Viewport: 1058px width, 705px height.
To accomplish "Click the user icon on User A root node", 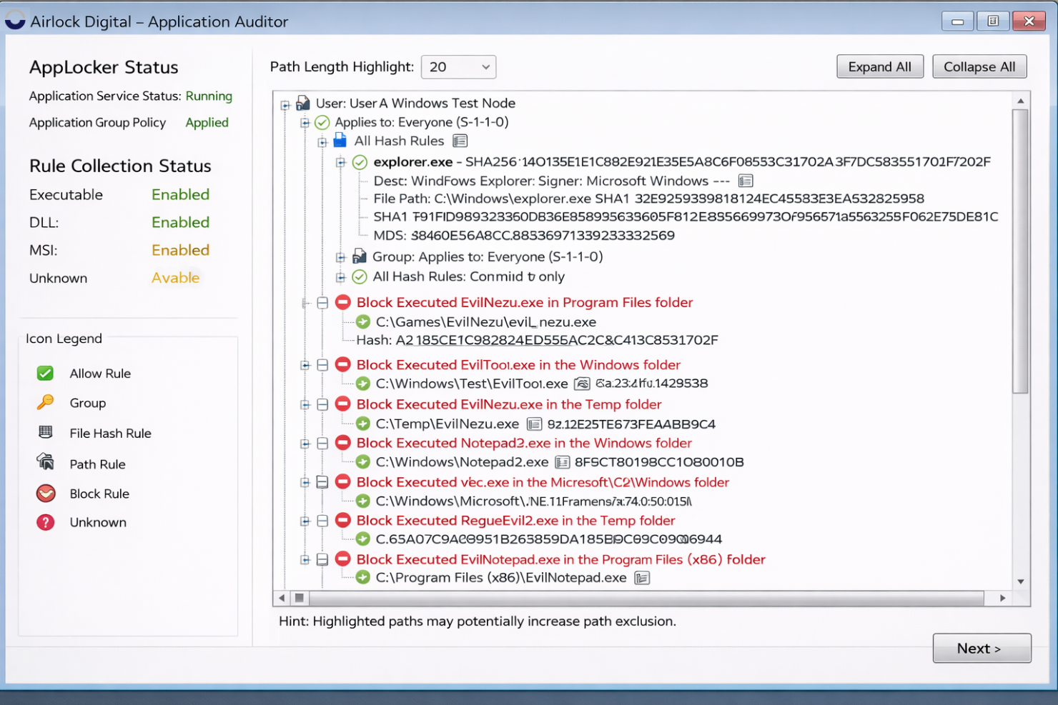I will [303, 104].
